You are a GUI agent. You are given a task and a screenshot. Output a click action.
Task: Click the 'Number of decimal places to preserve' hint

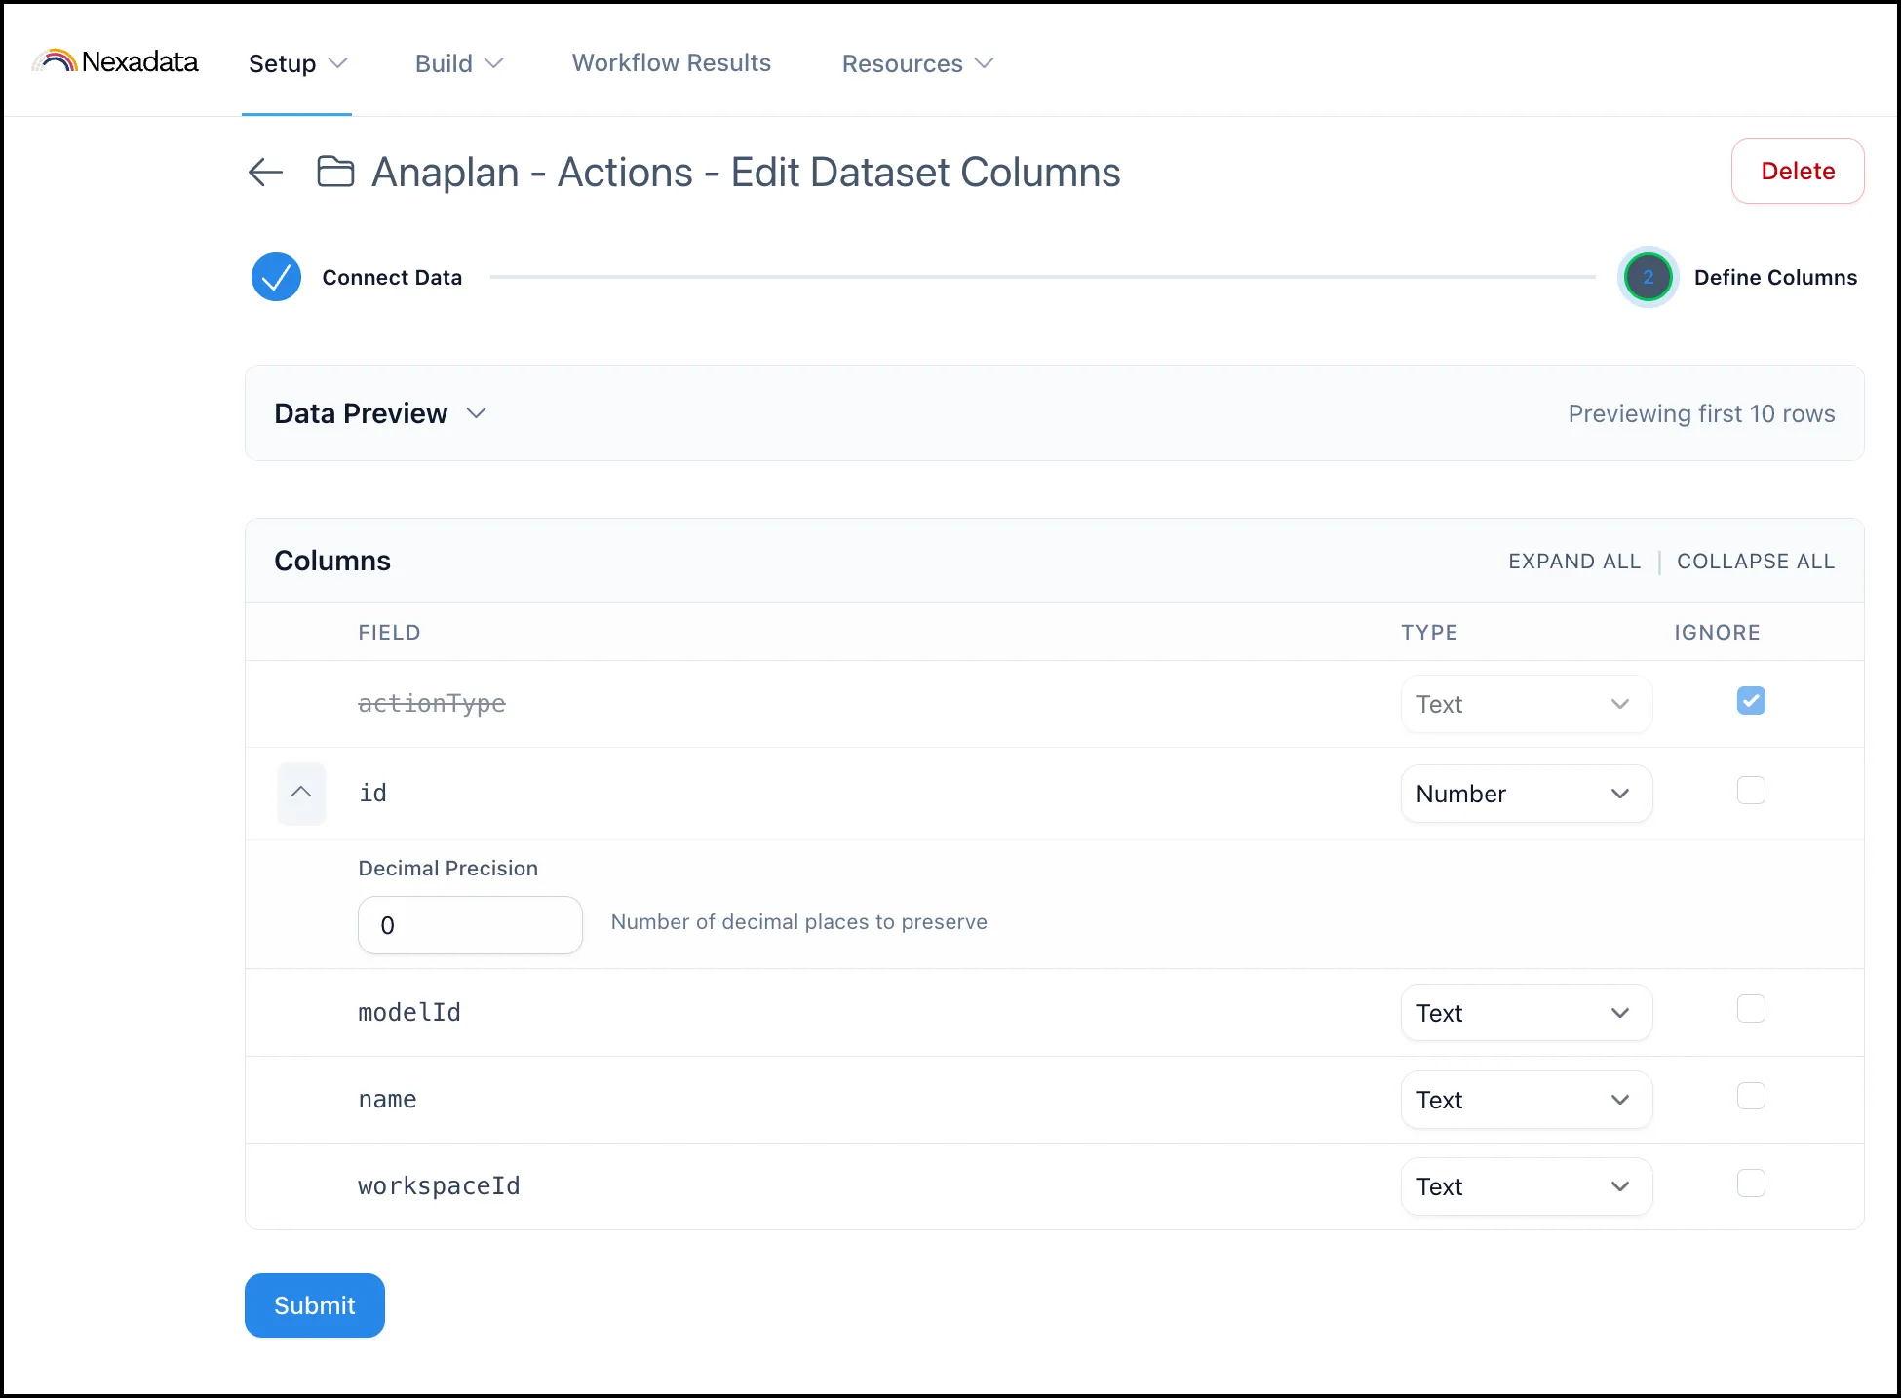pyautogui.click(x=798, y=922)
